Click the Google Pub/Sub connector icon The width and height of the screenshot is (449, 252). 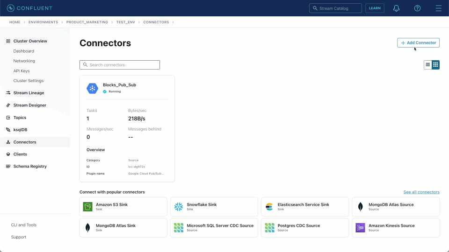click(x=92, y=88)
